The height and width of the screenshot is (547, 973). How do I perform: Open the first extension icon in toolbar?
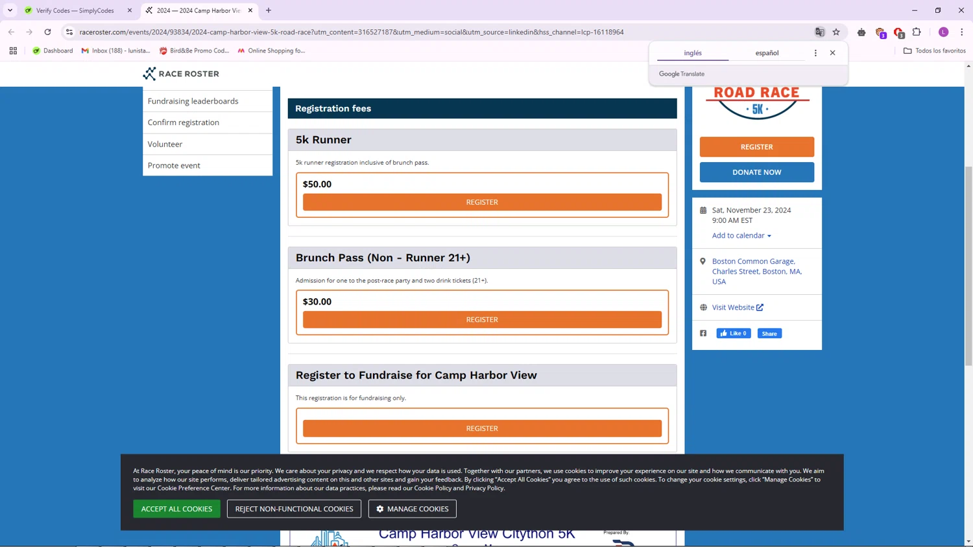(x=861, y=32)
